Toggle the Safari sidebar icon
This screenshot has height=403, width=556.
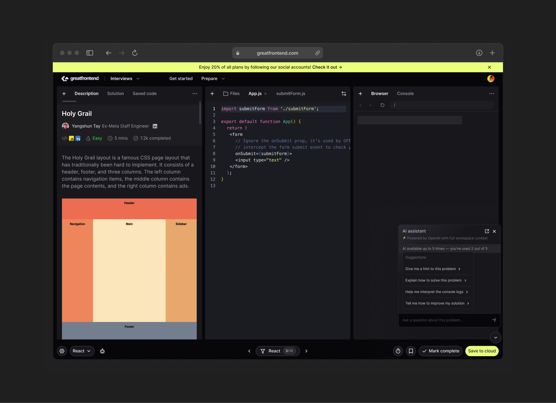pos(90,53)
